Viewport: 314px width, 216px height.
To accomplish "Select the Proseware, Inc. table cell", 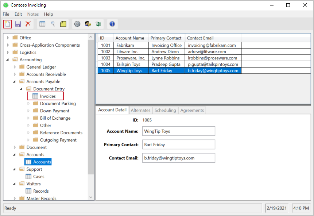I will pos(131,58).
